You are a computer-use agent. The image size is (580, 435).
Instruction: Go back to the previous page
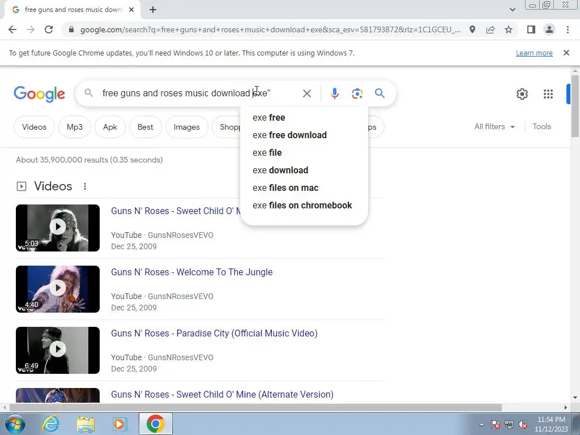click(x=12, y=29)
